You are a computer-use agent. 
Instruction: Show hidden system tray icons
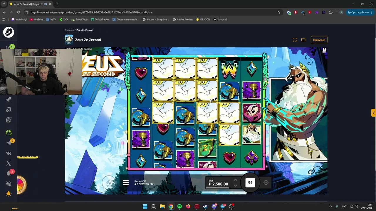point(330,206)
